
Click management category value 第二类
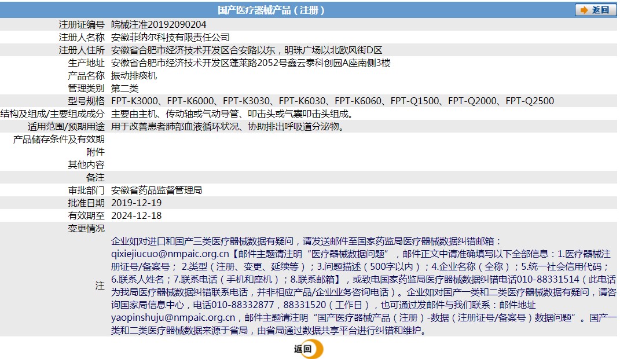(x=125, y=88)
